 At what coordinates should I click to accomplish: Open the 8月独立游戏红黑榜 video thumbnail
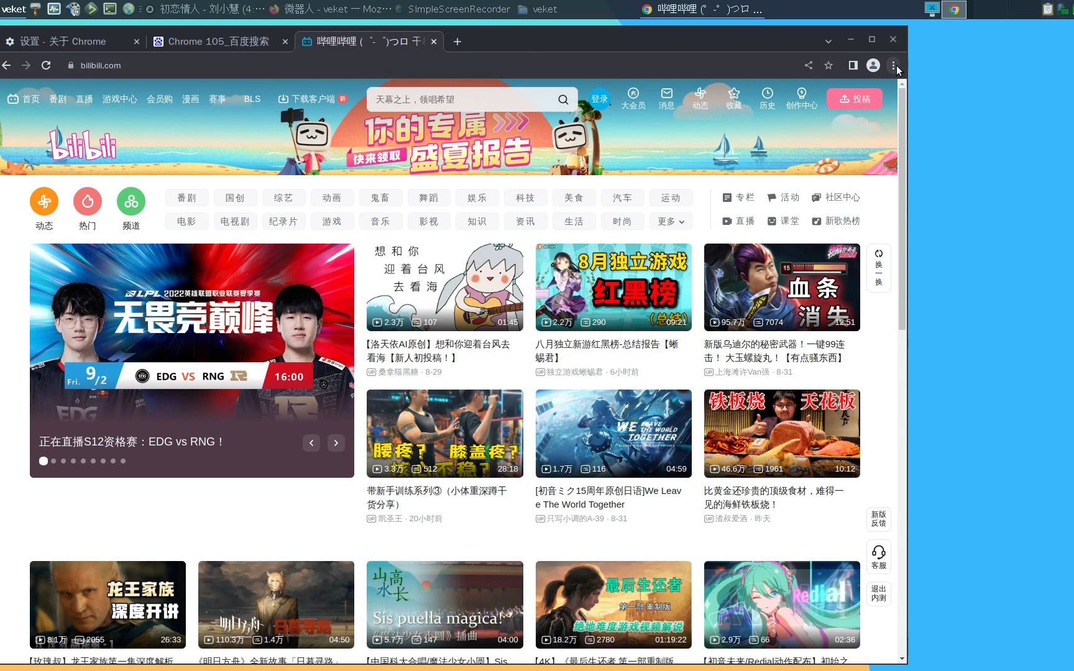(613, 287)
